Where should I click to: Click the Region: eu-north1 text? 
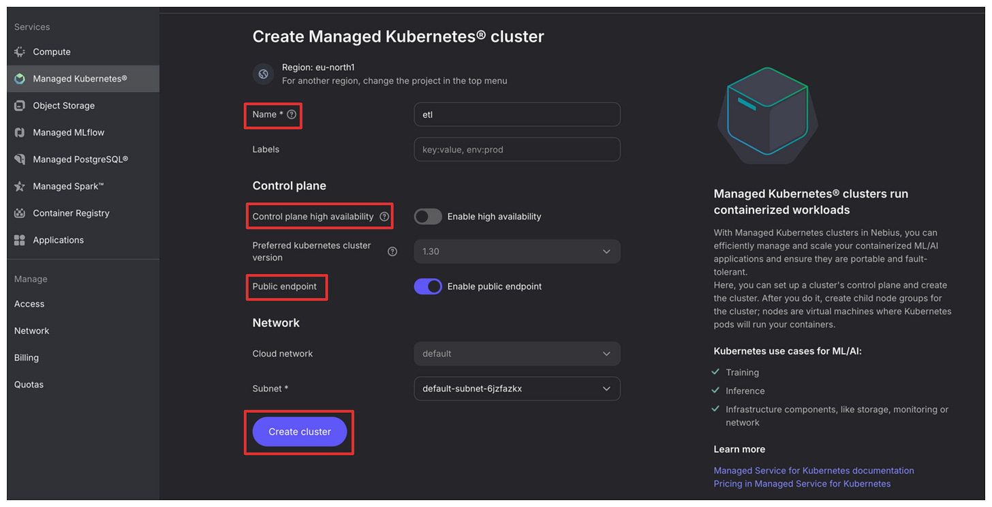pos(318,67)
